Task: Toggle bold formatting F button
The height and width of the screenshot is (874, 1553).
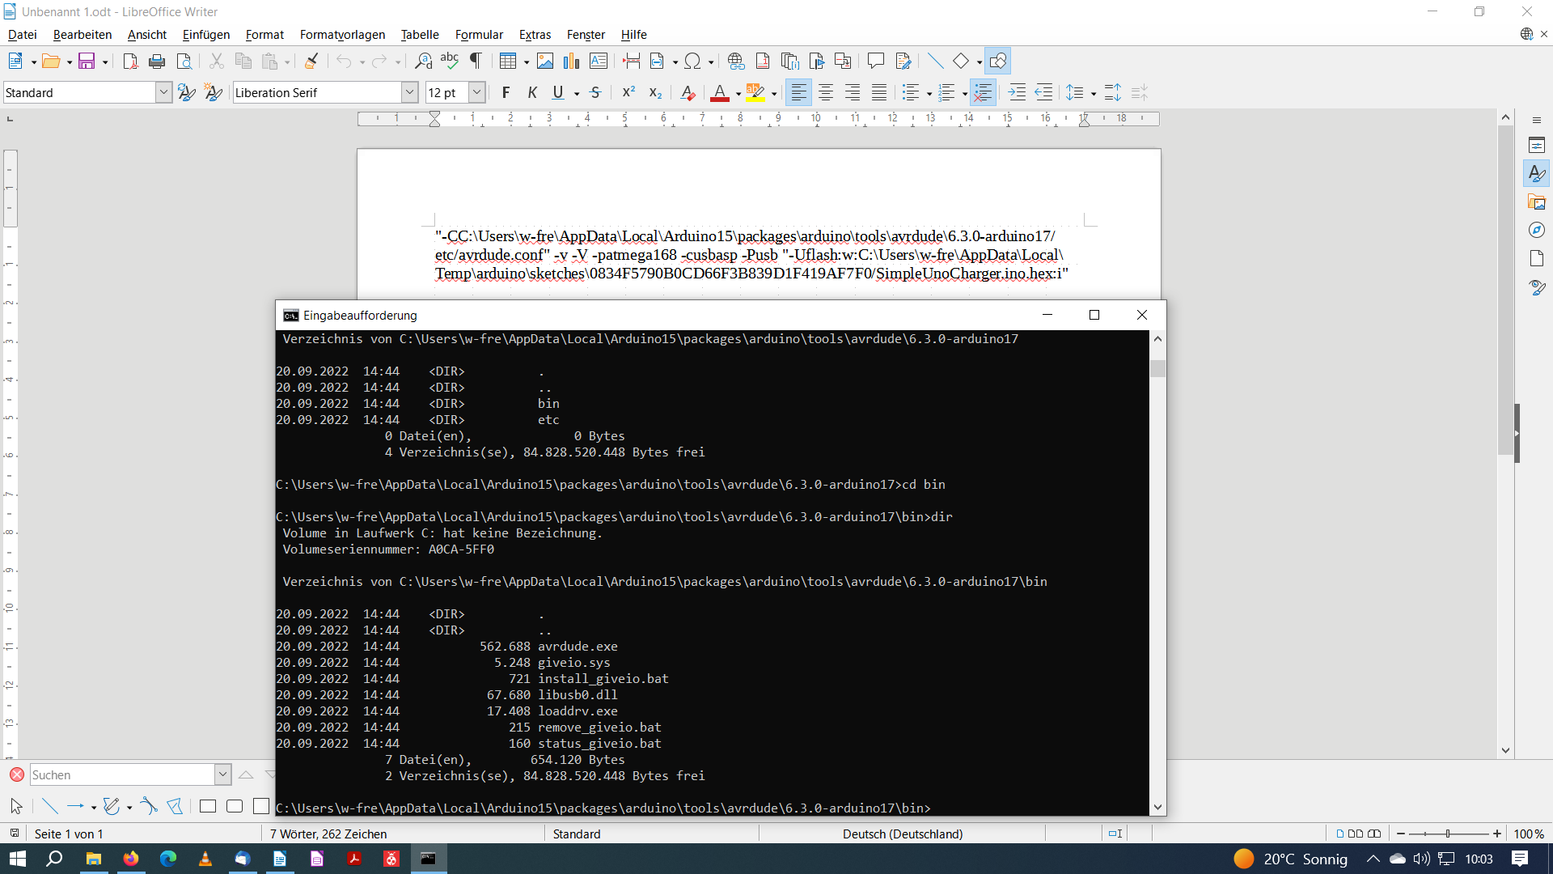Action: pos(506,92)
